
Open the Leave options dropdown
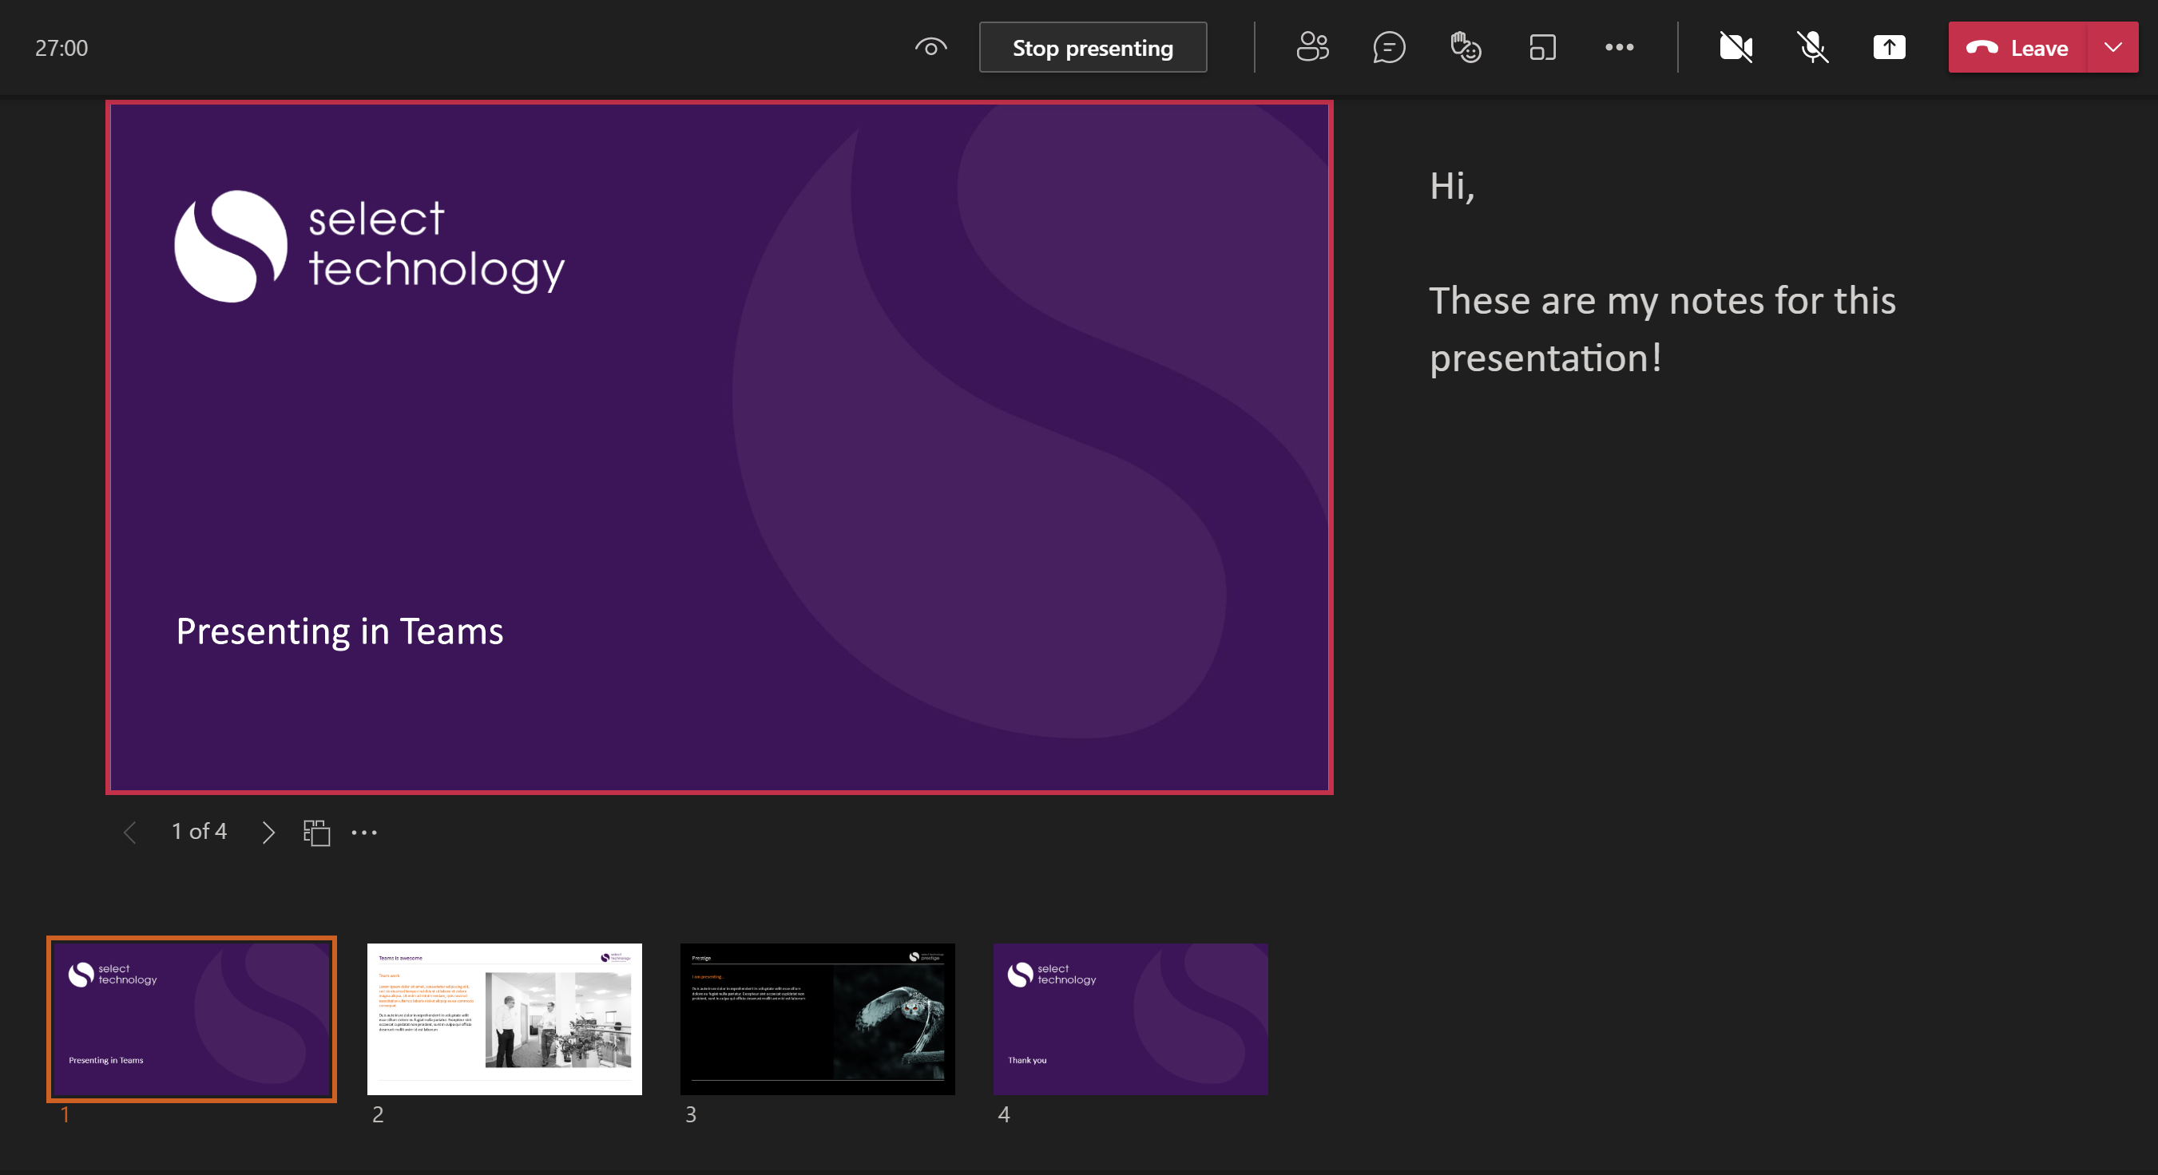pyautogui.click(x=2112, y=48)
